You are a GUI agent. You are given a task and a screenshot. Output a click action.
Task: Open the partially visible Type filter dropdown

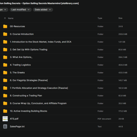[x=4, y=10]
